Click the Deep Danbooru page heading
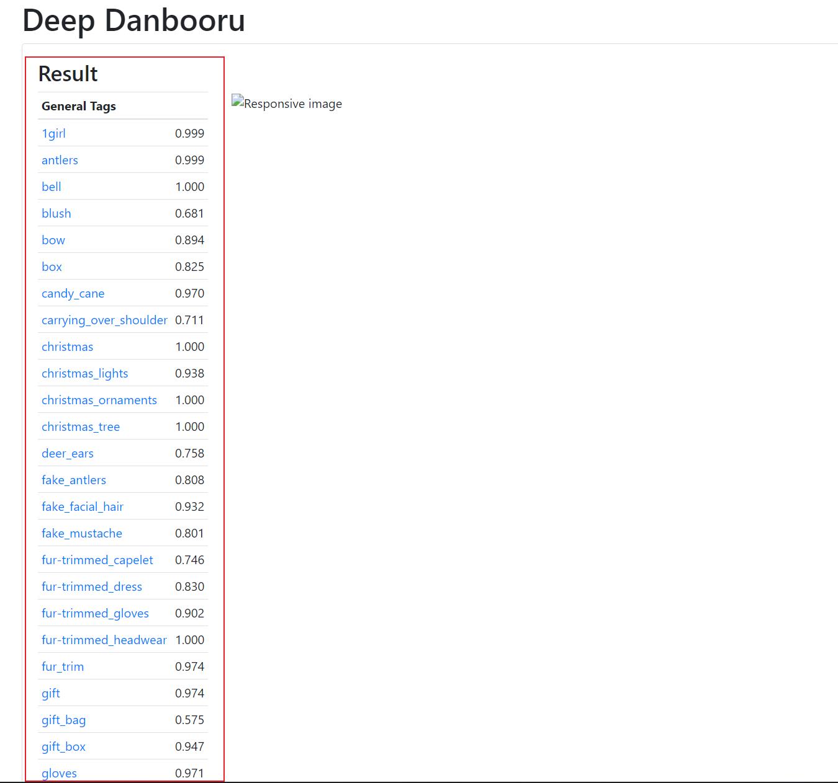This screenshot has height=783, width=838. (x=133, y=20)
